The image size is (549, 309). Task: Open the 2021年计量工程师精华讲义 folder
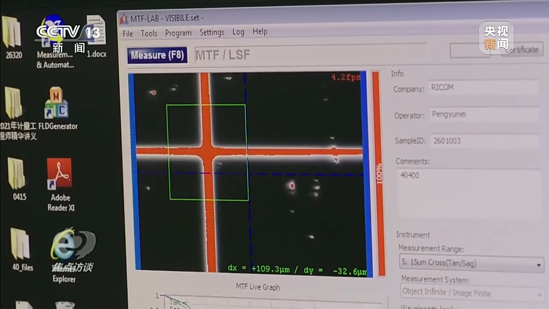[17, 112]
